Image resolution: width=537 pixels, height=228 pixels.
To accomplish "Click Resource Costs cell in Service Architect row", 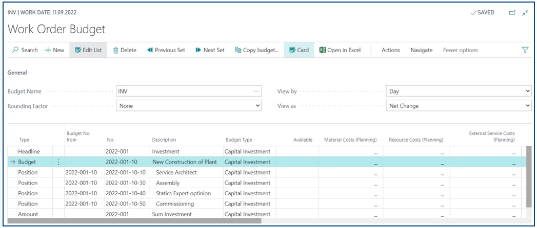I will click(x=416, y=172).
